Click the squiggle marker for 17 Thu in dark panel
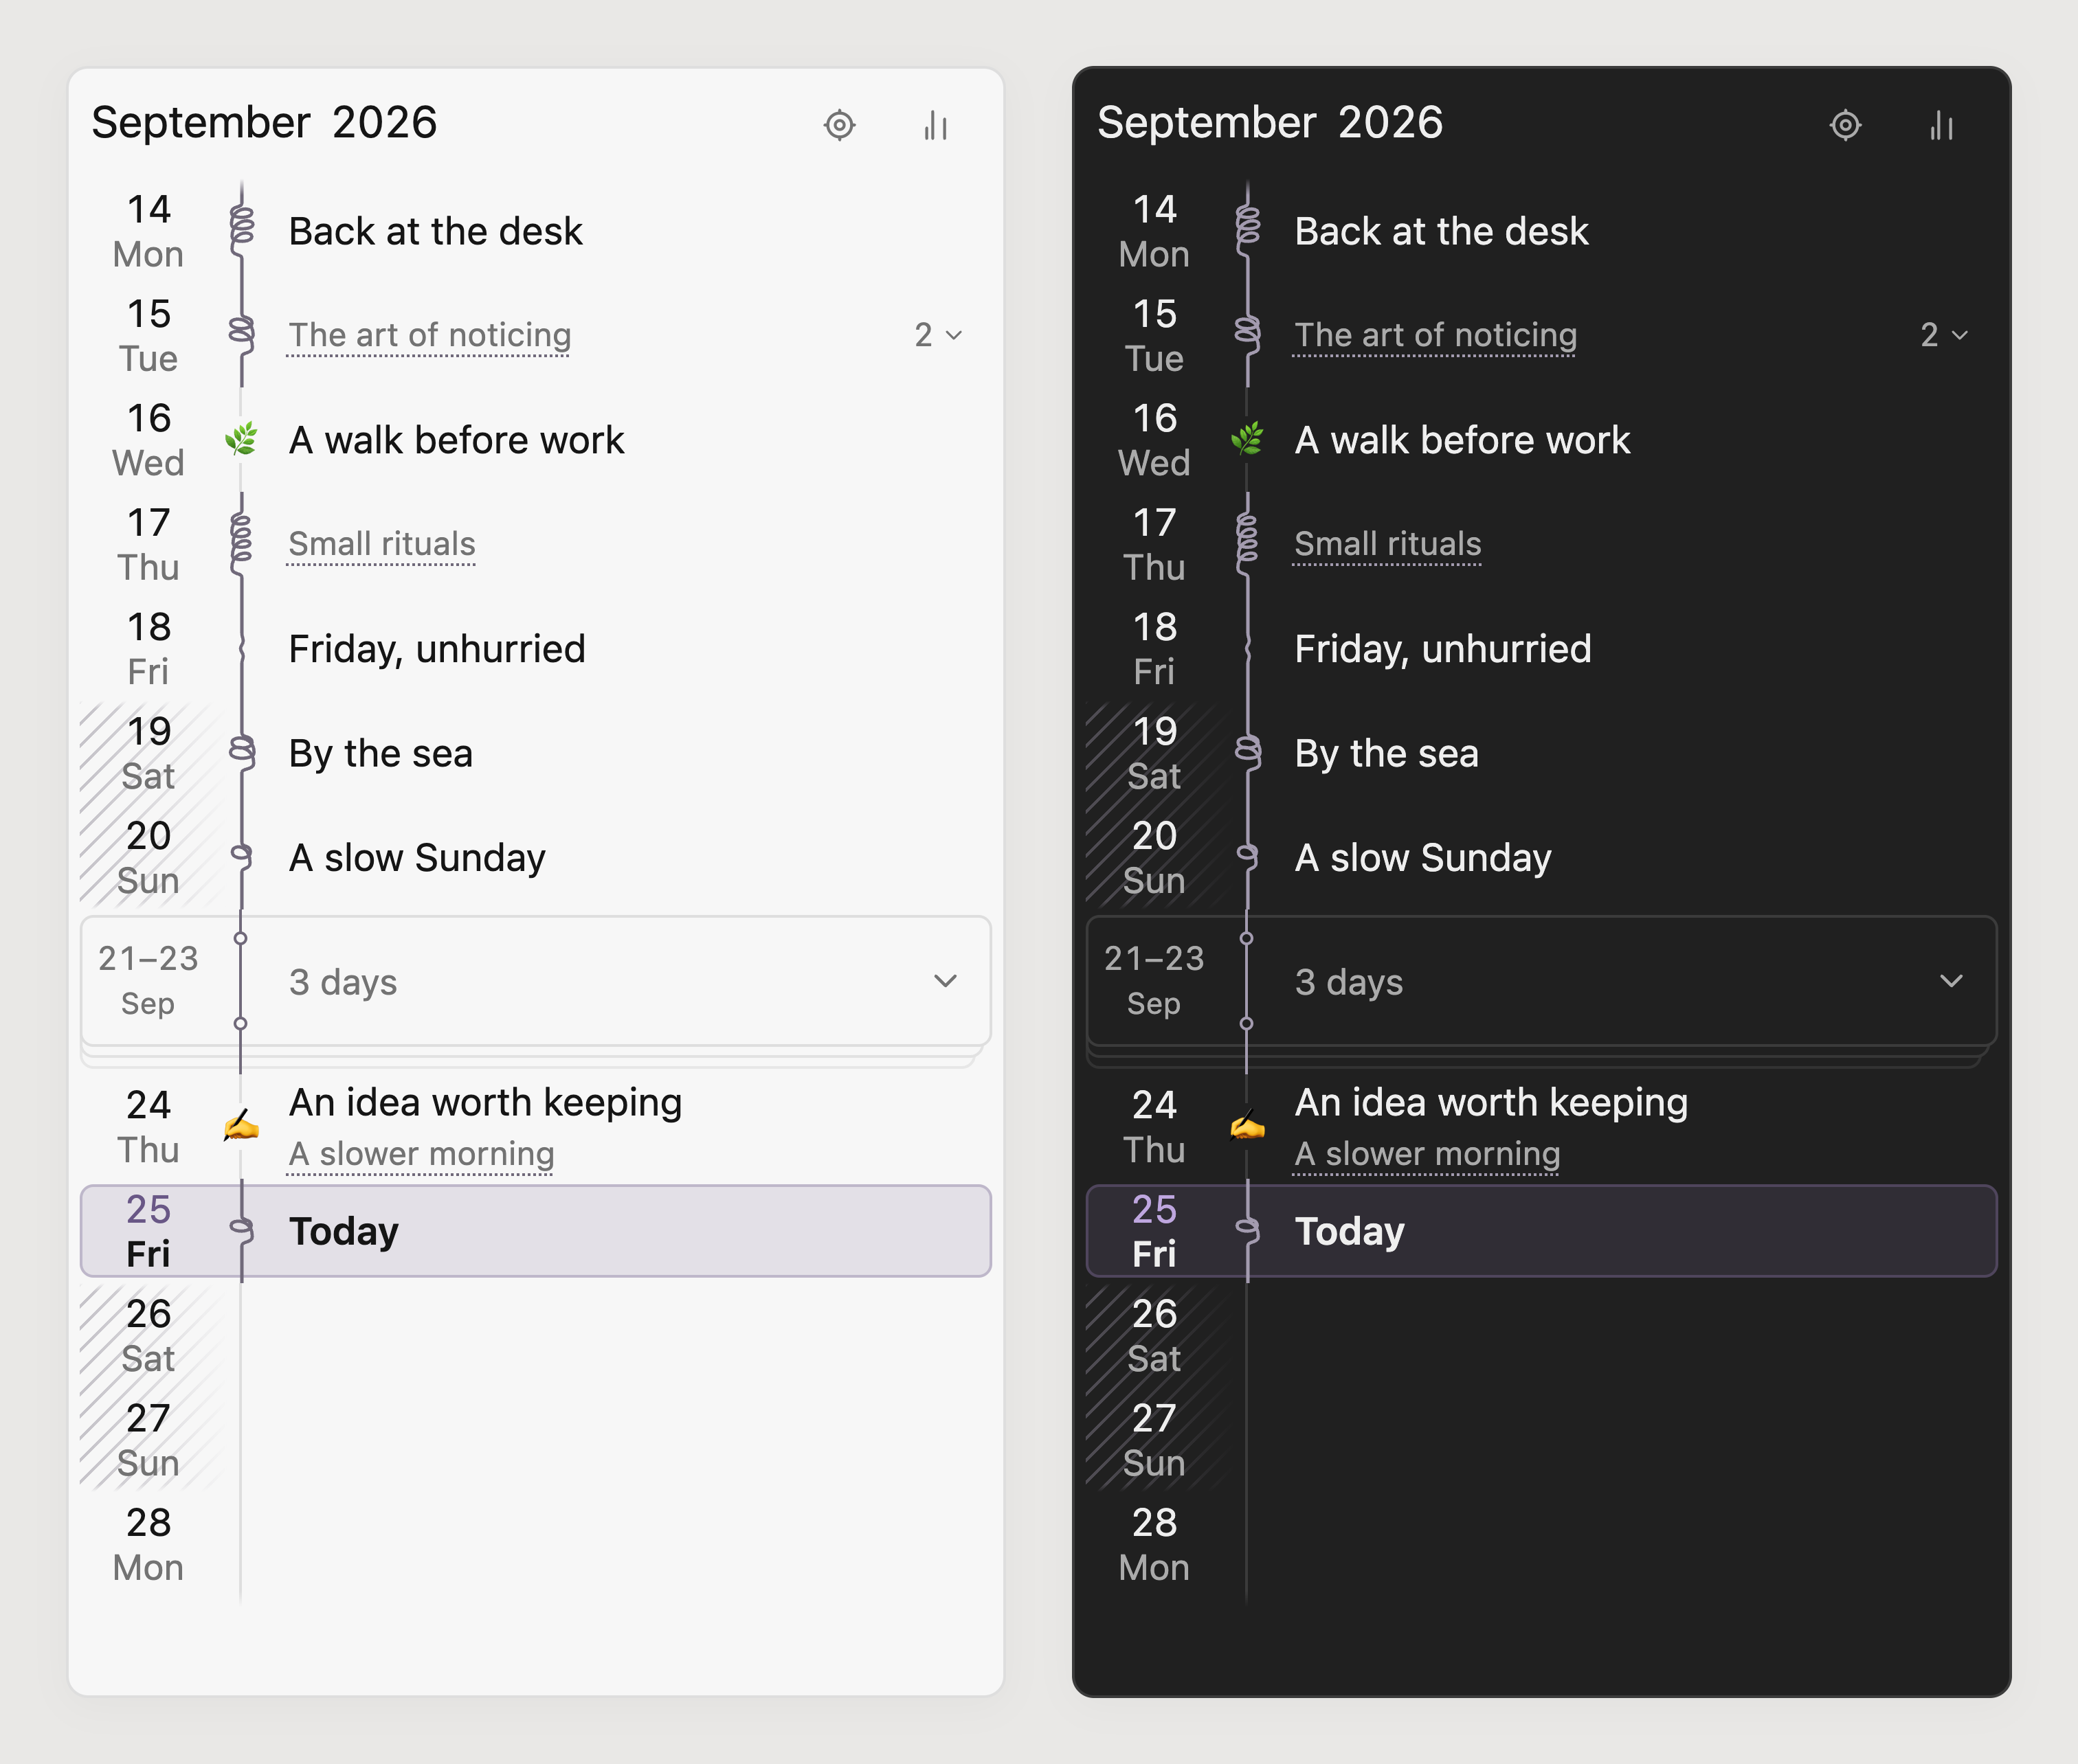This screenshot has width=2078, height=1764. point(1247,543)
